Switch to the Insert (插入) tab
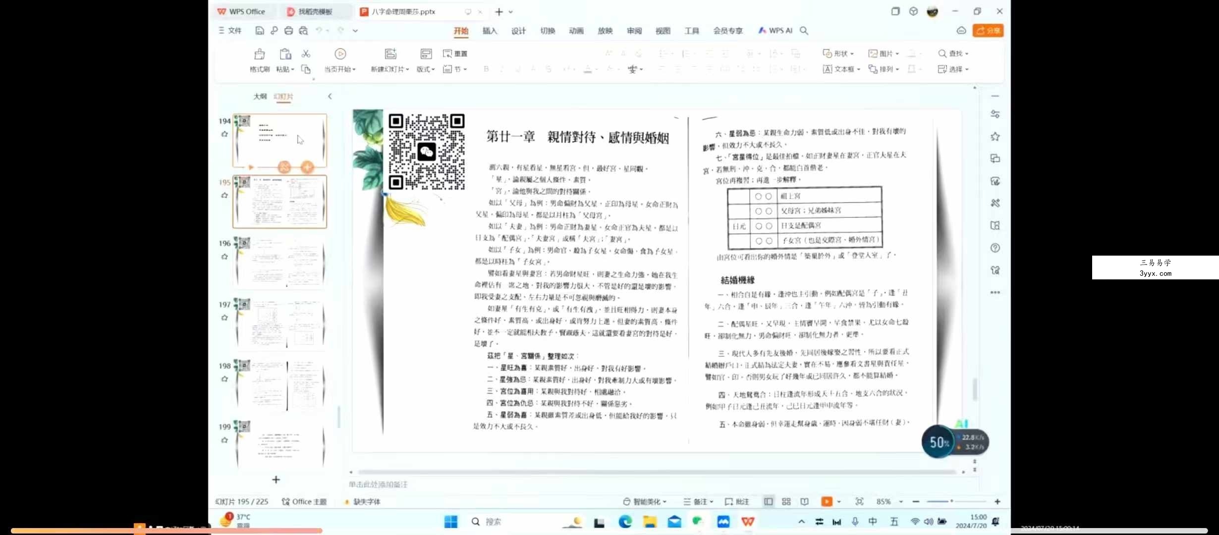This screenshot has height=535, width=1219. pos(490,31)
